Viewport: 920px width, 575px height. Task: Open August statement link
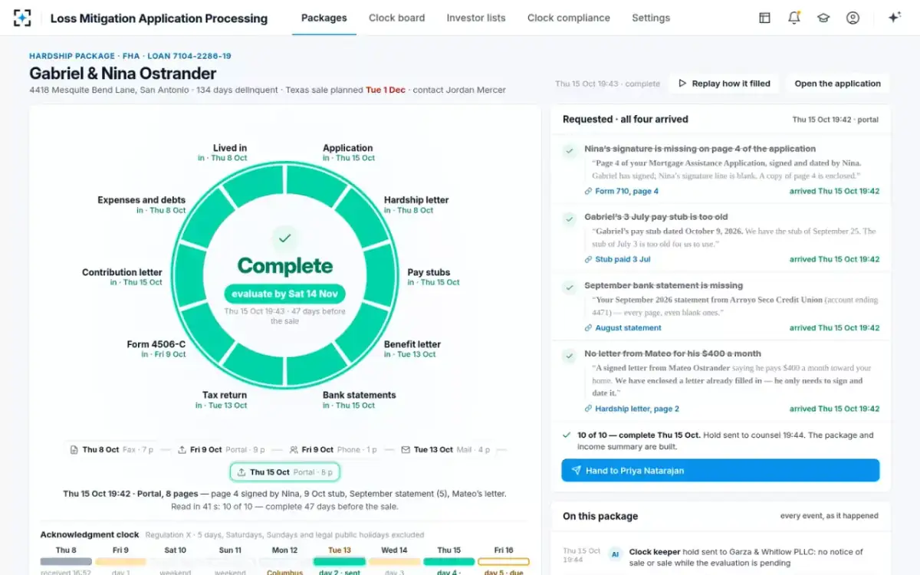pos(623,327)
